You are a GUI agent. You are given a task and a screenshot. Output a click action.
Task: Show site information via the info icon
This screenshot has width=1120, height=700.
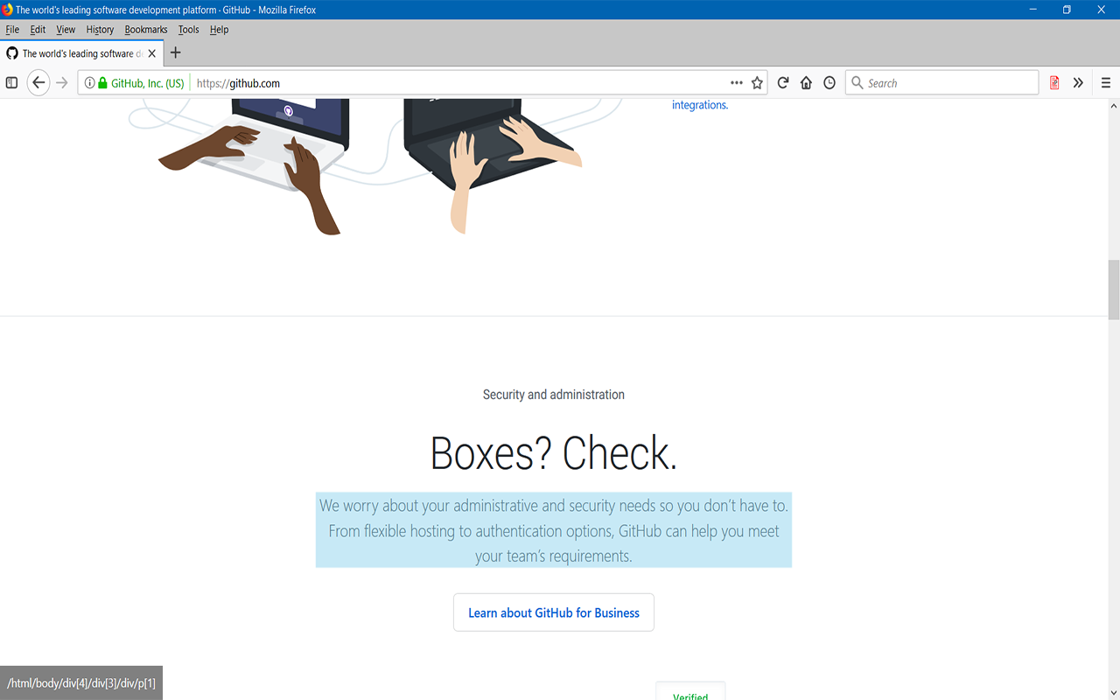[89, 83]
